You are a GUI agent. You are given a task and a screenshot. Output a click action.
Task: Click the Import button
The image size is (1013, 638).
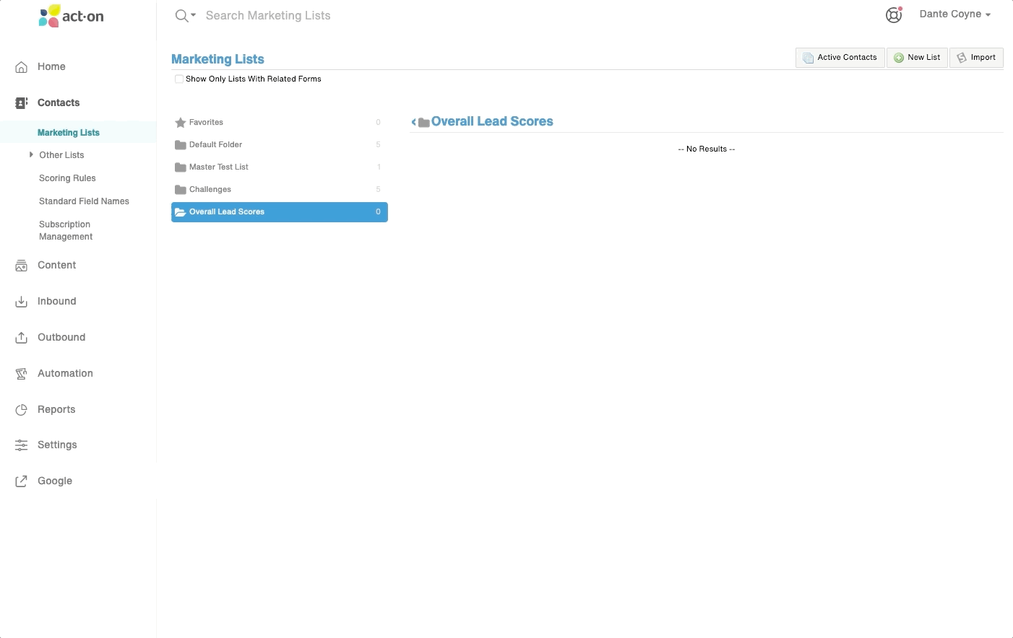pyautogui.click(x=976, y=58)
